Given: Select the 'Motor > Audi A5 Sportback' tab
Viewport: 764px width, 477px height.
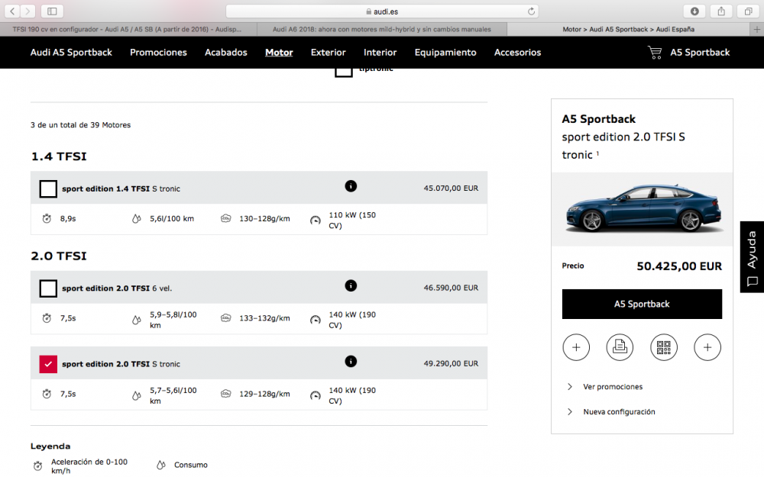Looking at the screenshot, I should coord(629,29).
